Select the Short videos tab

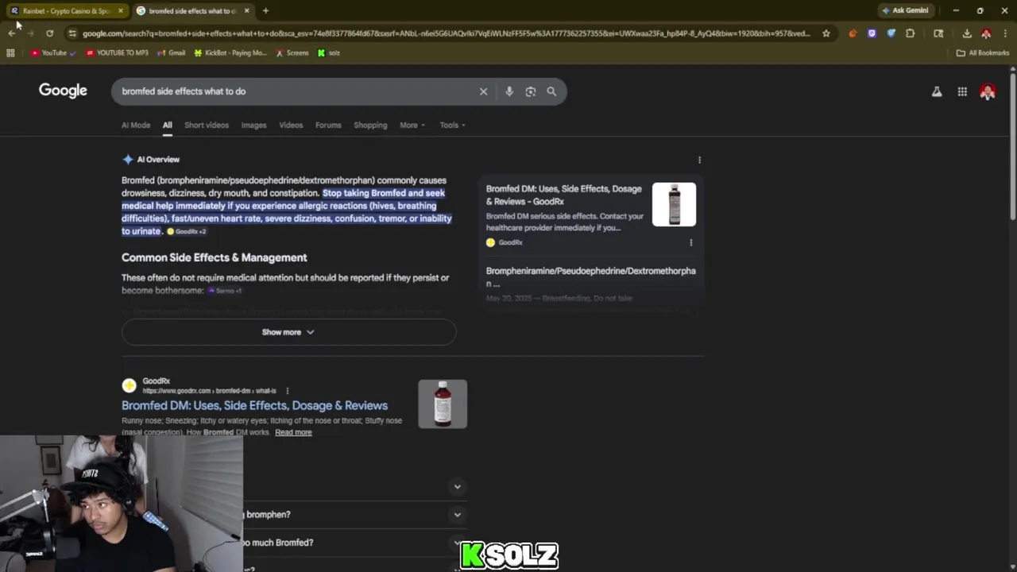coord(207,125)
